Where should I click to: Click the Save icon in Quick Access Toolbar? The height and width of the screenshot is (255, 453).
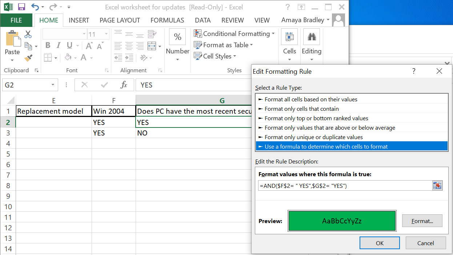pos(21,7)
